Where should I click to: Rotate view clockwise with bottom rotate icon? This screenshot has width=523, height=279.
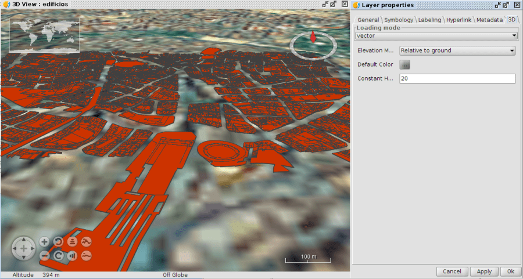tap(59, 255)
